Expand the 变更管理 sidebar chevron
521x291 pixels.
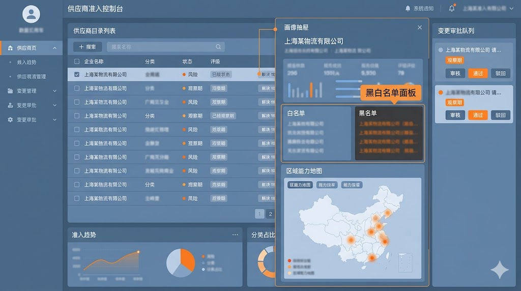(x=54, y=91)
